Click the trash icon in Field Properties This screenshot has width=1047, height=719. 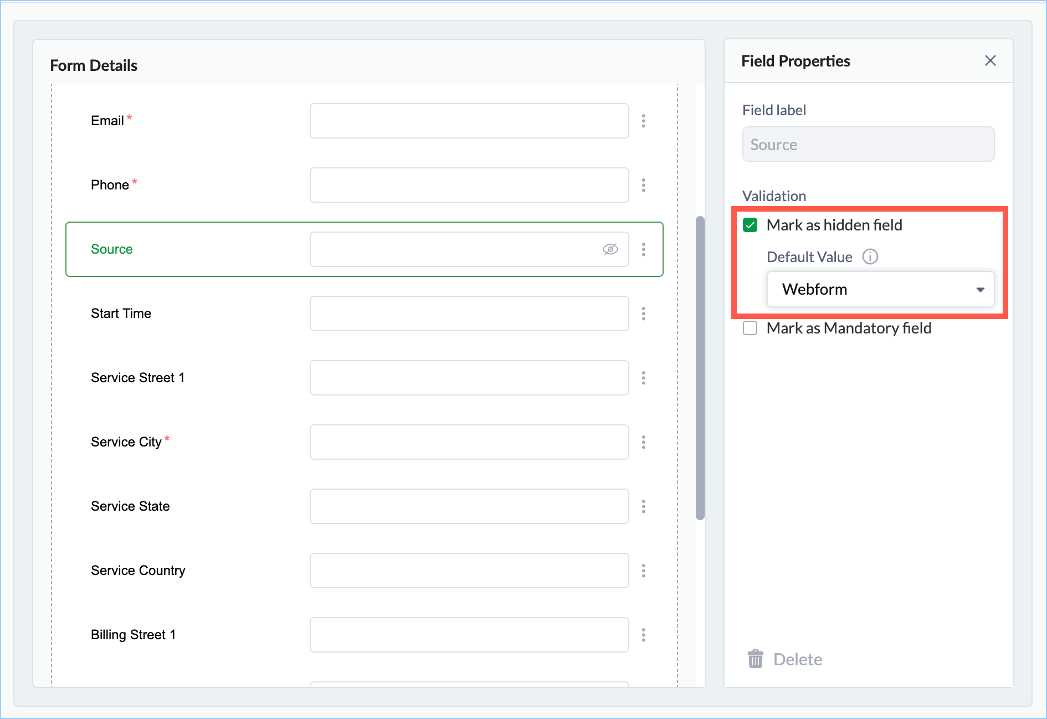[x=755, y=659]
